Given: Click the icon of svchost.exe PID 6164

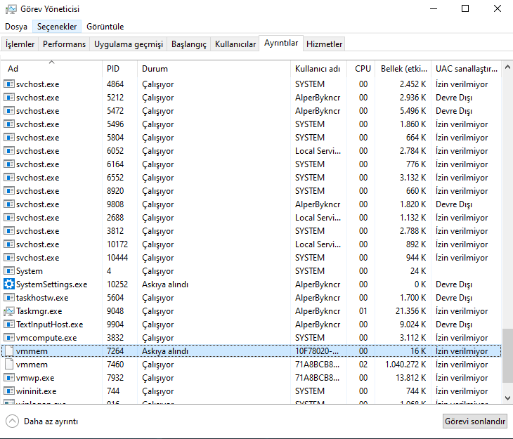Looking at the screenshot, I should [x=9, y=164].
